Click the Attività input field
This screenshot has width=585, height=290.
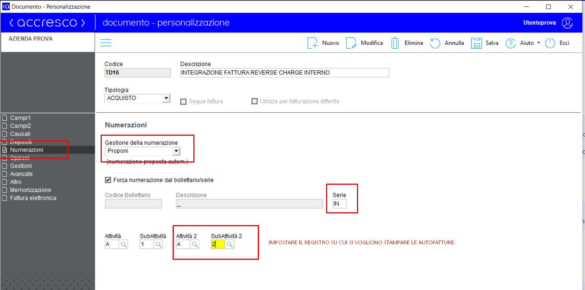pos(112,244)
